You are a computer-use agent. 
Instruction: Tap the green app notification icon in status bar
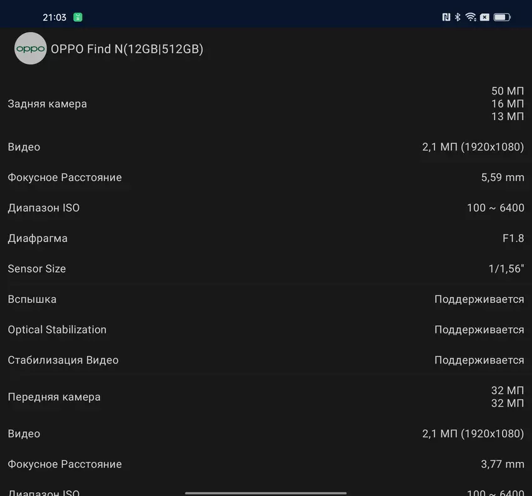coord(78,18)
